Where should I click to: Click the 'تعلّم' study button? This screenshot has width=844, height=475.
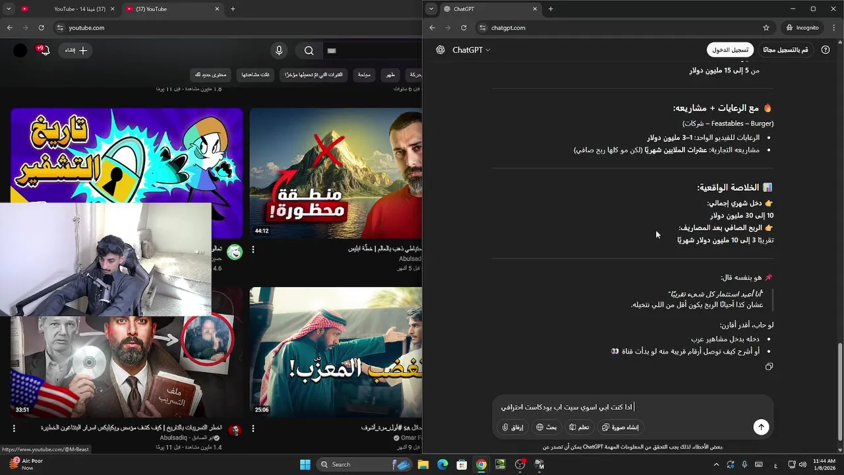pos(579,427)
